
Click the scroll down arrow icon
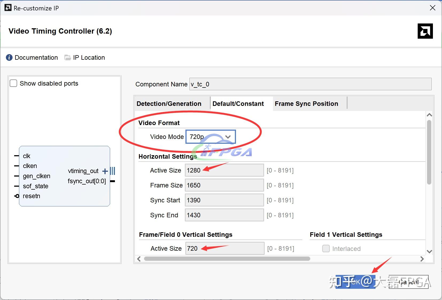(x=429, y=251)
